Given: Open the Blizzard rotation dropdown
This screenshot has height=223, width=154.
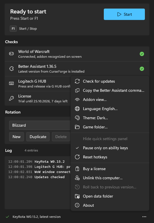Looking at the screenshot, I should coord(40,125).
